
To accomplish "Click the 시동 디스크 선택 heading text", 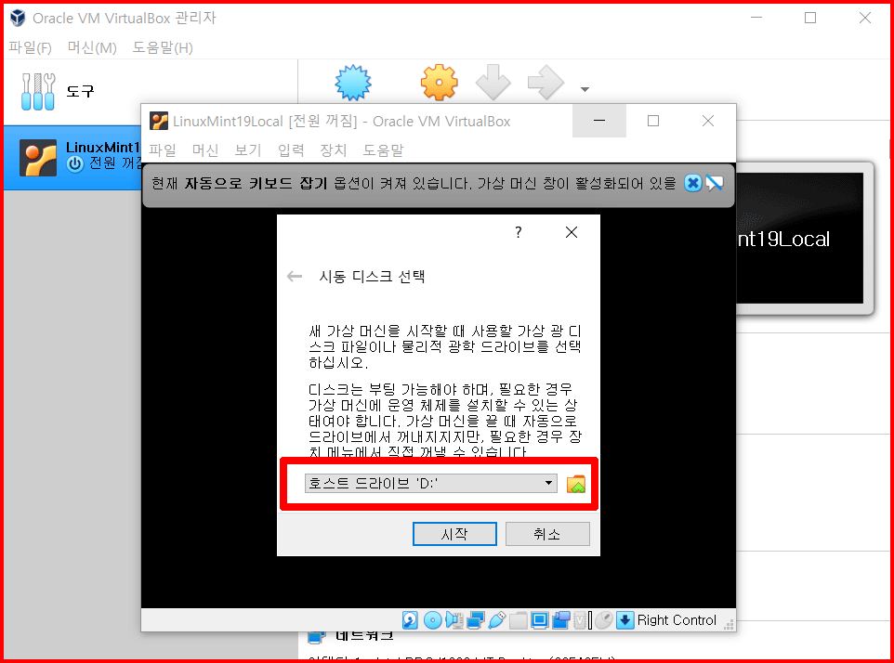I will [372, 277].
